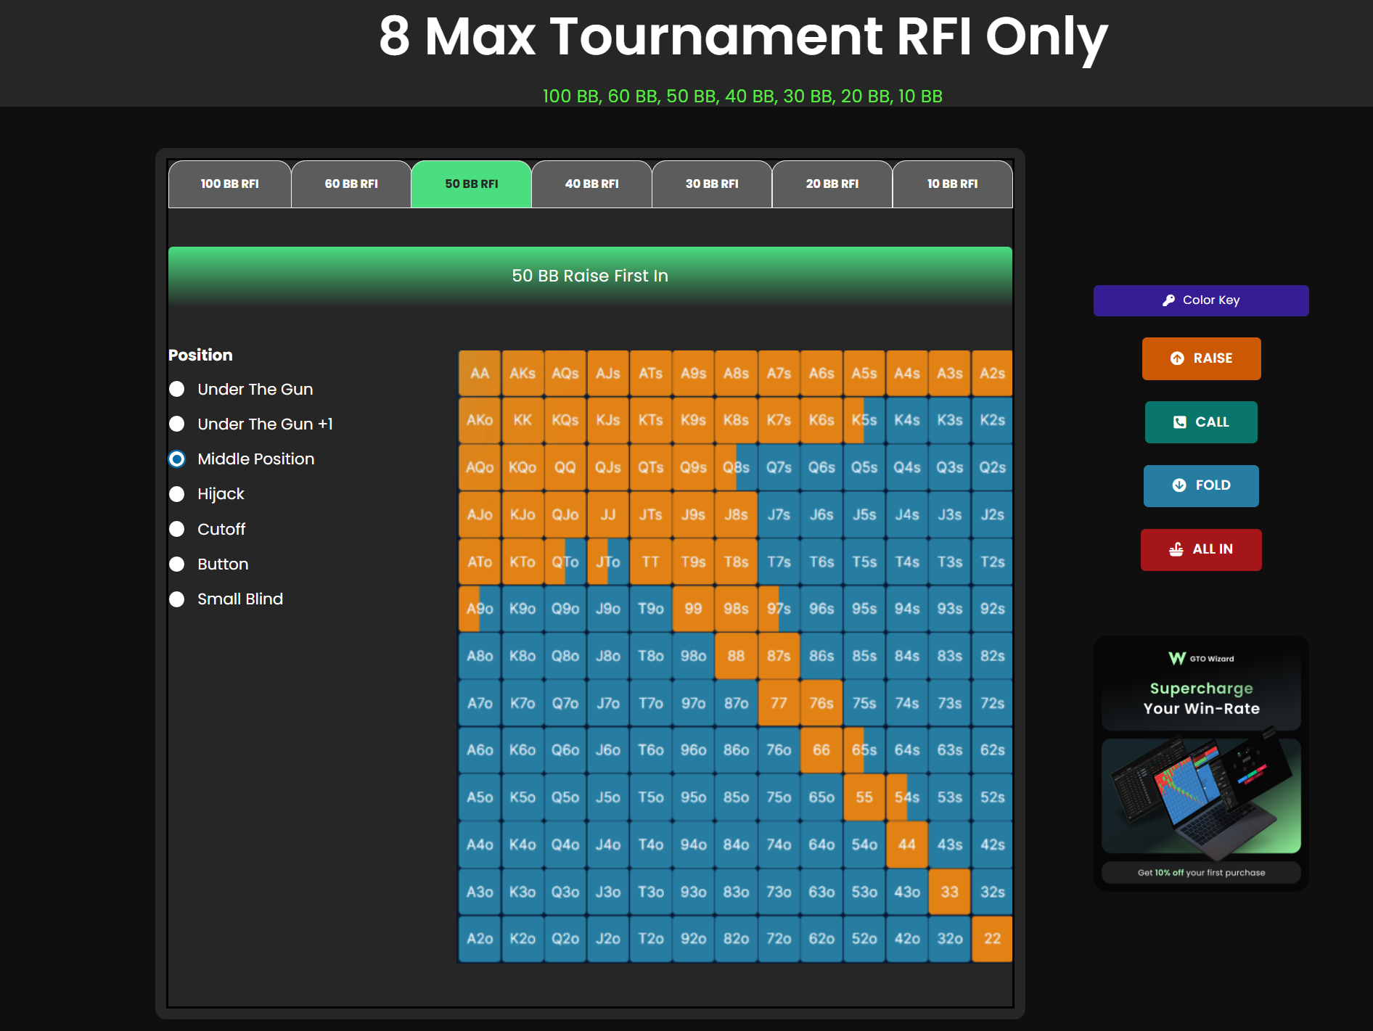The height and width of the screenshot is (1031, 1373).
Task: Click the down-arrow icon on FOLD
Action: (1179, 485)
